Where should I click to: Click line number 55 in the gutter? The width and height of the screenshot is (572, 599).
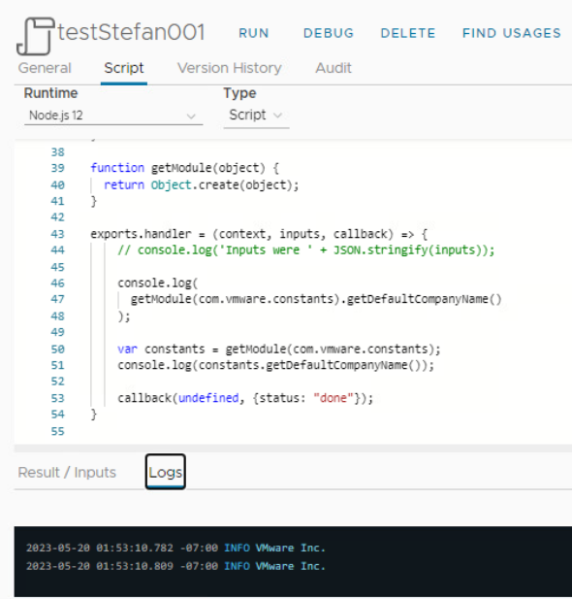click(57, 431)
